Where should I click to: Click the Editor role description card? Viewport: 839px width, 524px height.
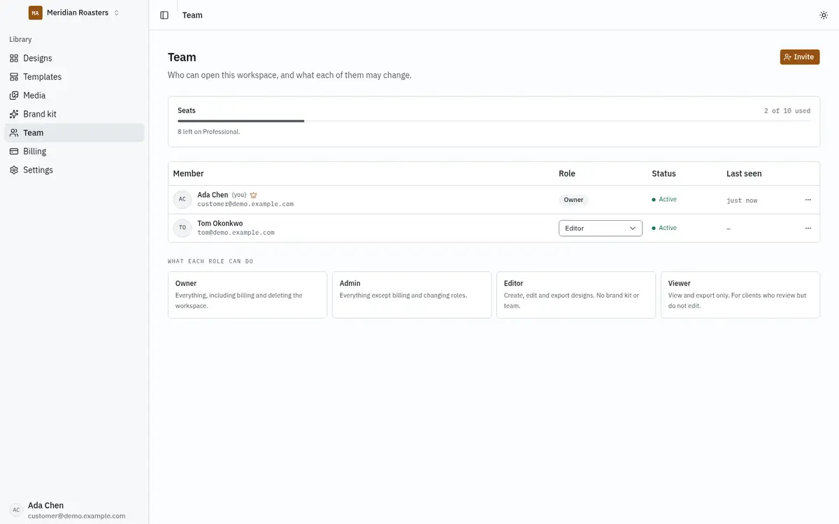pyautogui.click(x=576, y=295)
